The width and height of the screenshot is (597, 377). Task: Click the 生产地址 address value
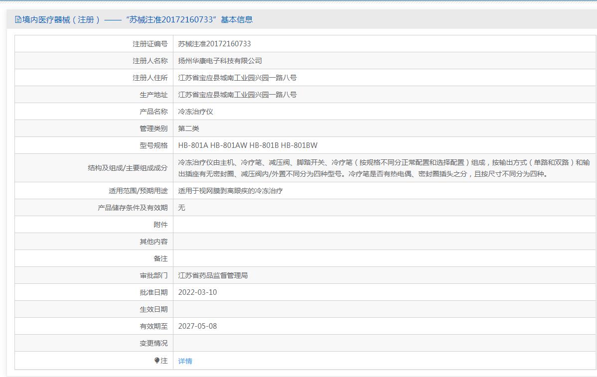pos(237,95)
